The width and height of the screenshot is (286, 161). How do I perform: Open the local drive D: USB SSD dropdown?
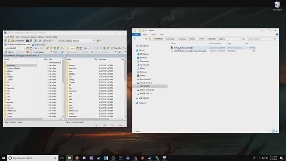pos(15,48)
